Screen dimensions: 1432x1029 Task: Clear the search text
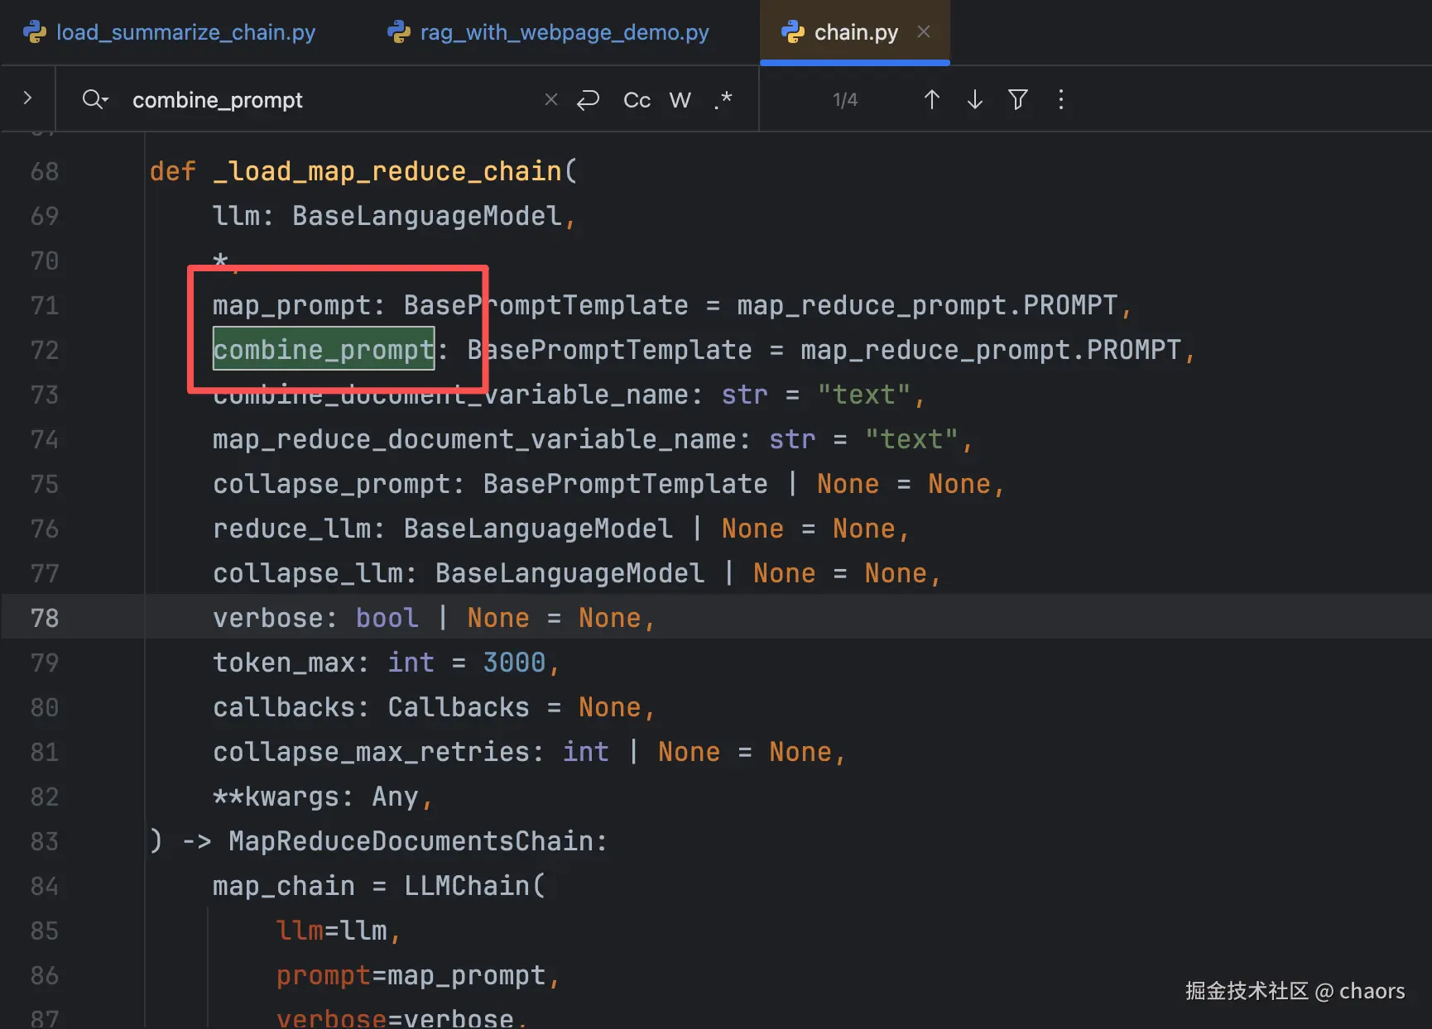[551, 100]
